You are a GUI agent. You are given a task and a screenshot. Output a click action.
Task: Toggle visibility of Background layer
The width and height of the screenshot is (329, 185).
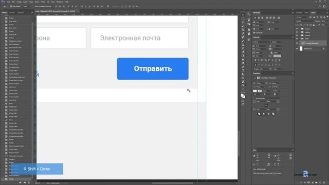tap(297, 49)
